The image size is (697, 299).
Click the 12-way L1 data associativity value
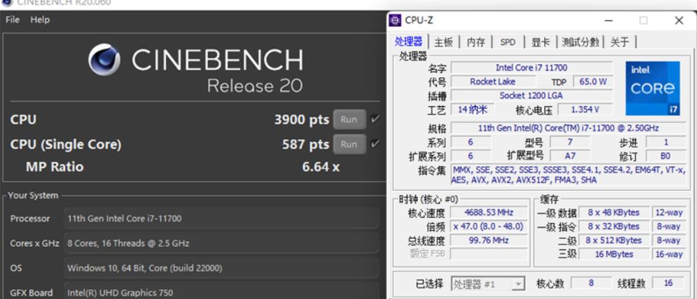(669, 213)
